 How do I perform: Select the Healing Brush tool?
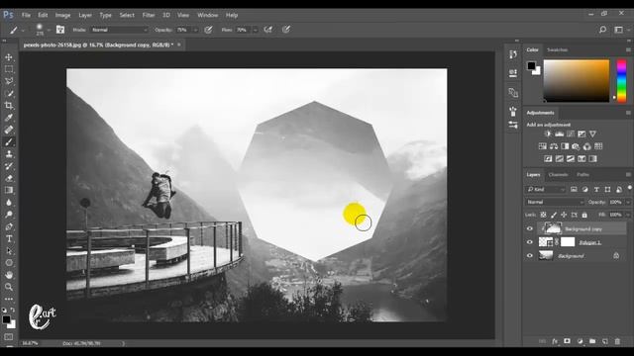pos(9,130)
